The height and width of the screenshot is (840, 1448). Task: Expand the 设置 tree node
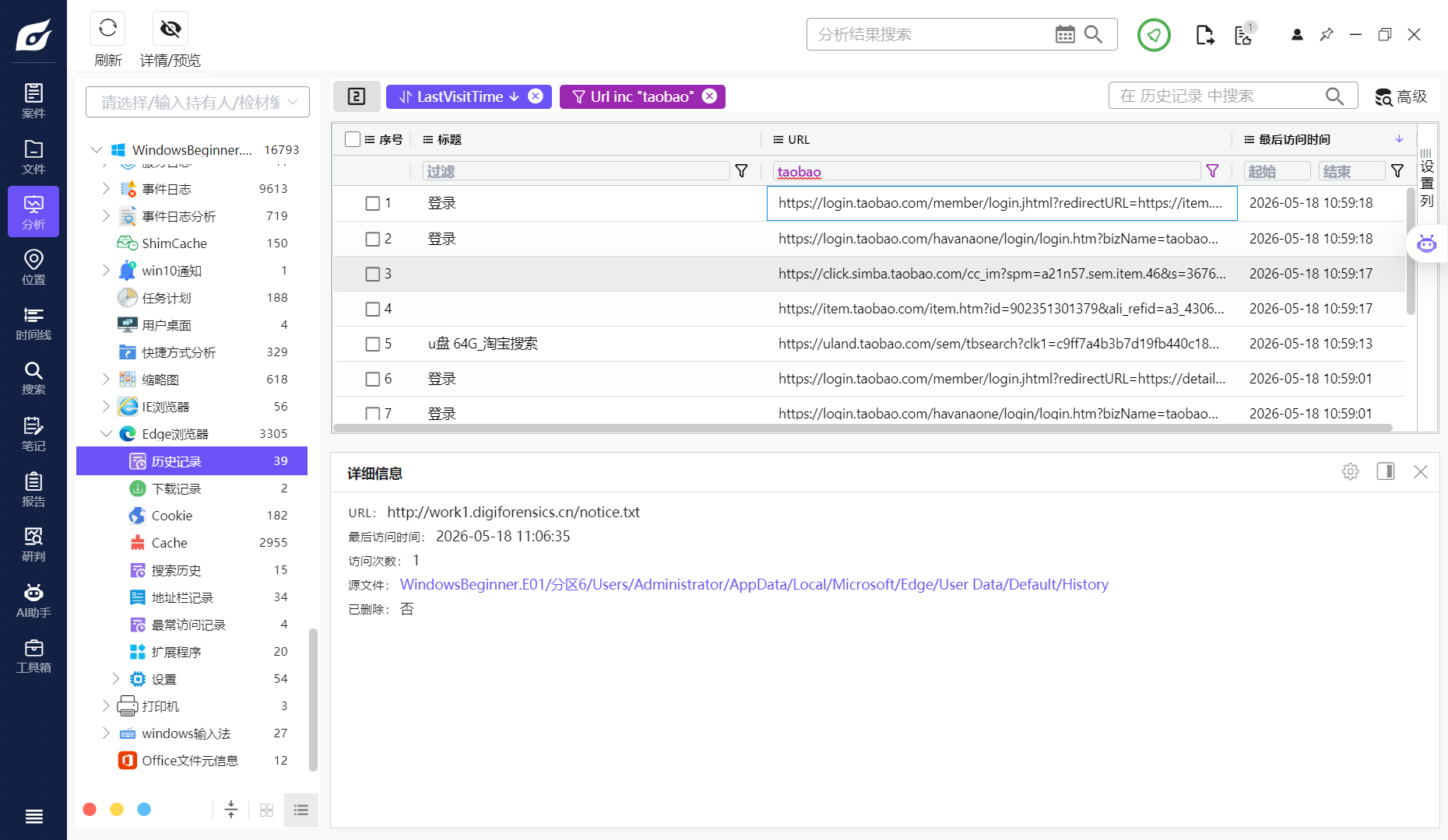(115, 678)
